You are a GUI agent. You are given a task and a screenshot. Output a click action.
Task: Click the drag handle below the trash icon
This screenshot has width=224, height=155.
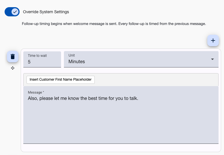click(x=13, y=68)
